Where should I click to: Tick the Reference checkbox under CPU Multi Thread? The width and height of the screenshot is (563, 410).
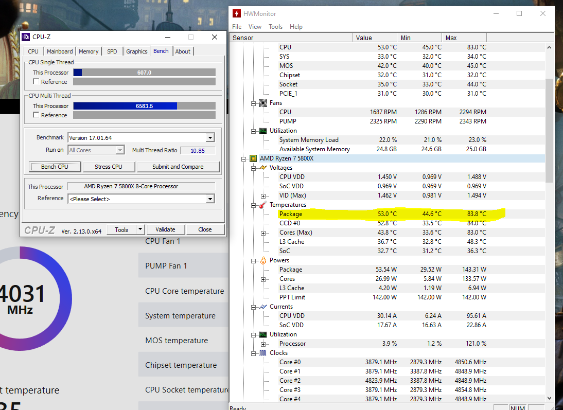[x=36, y=115]
